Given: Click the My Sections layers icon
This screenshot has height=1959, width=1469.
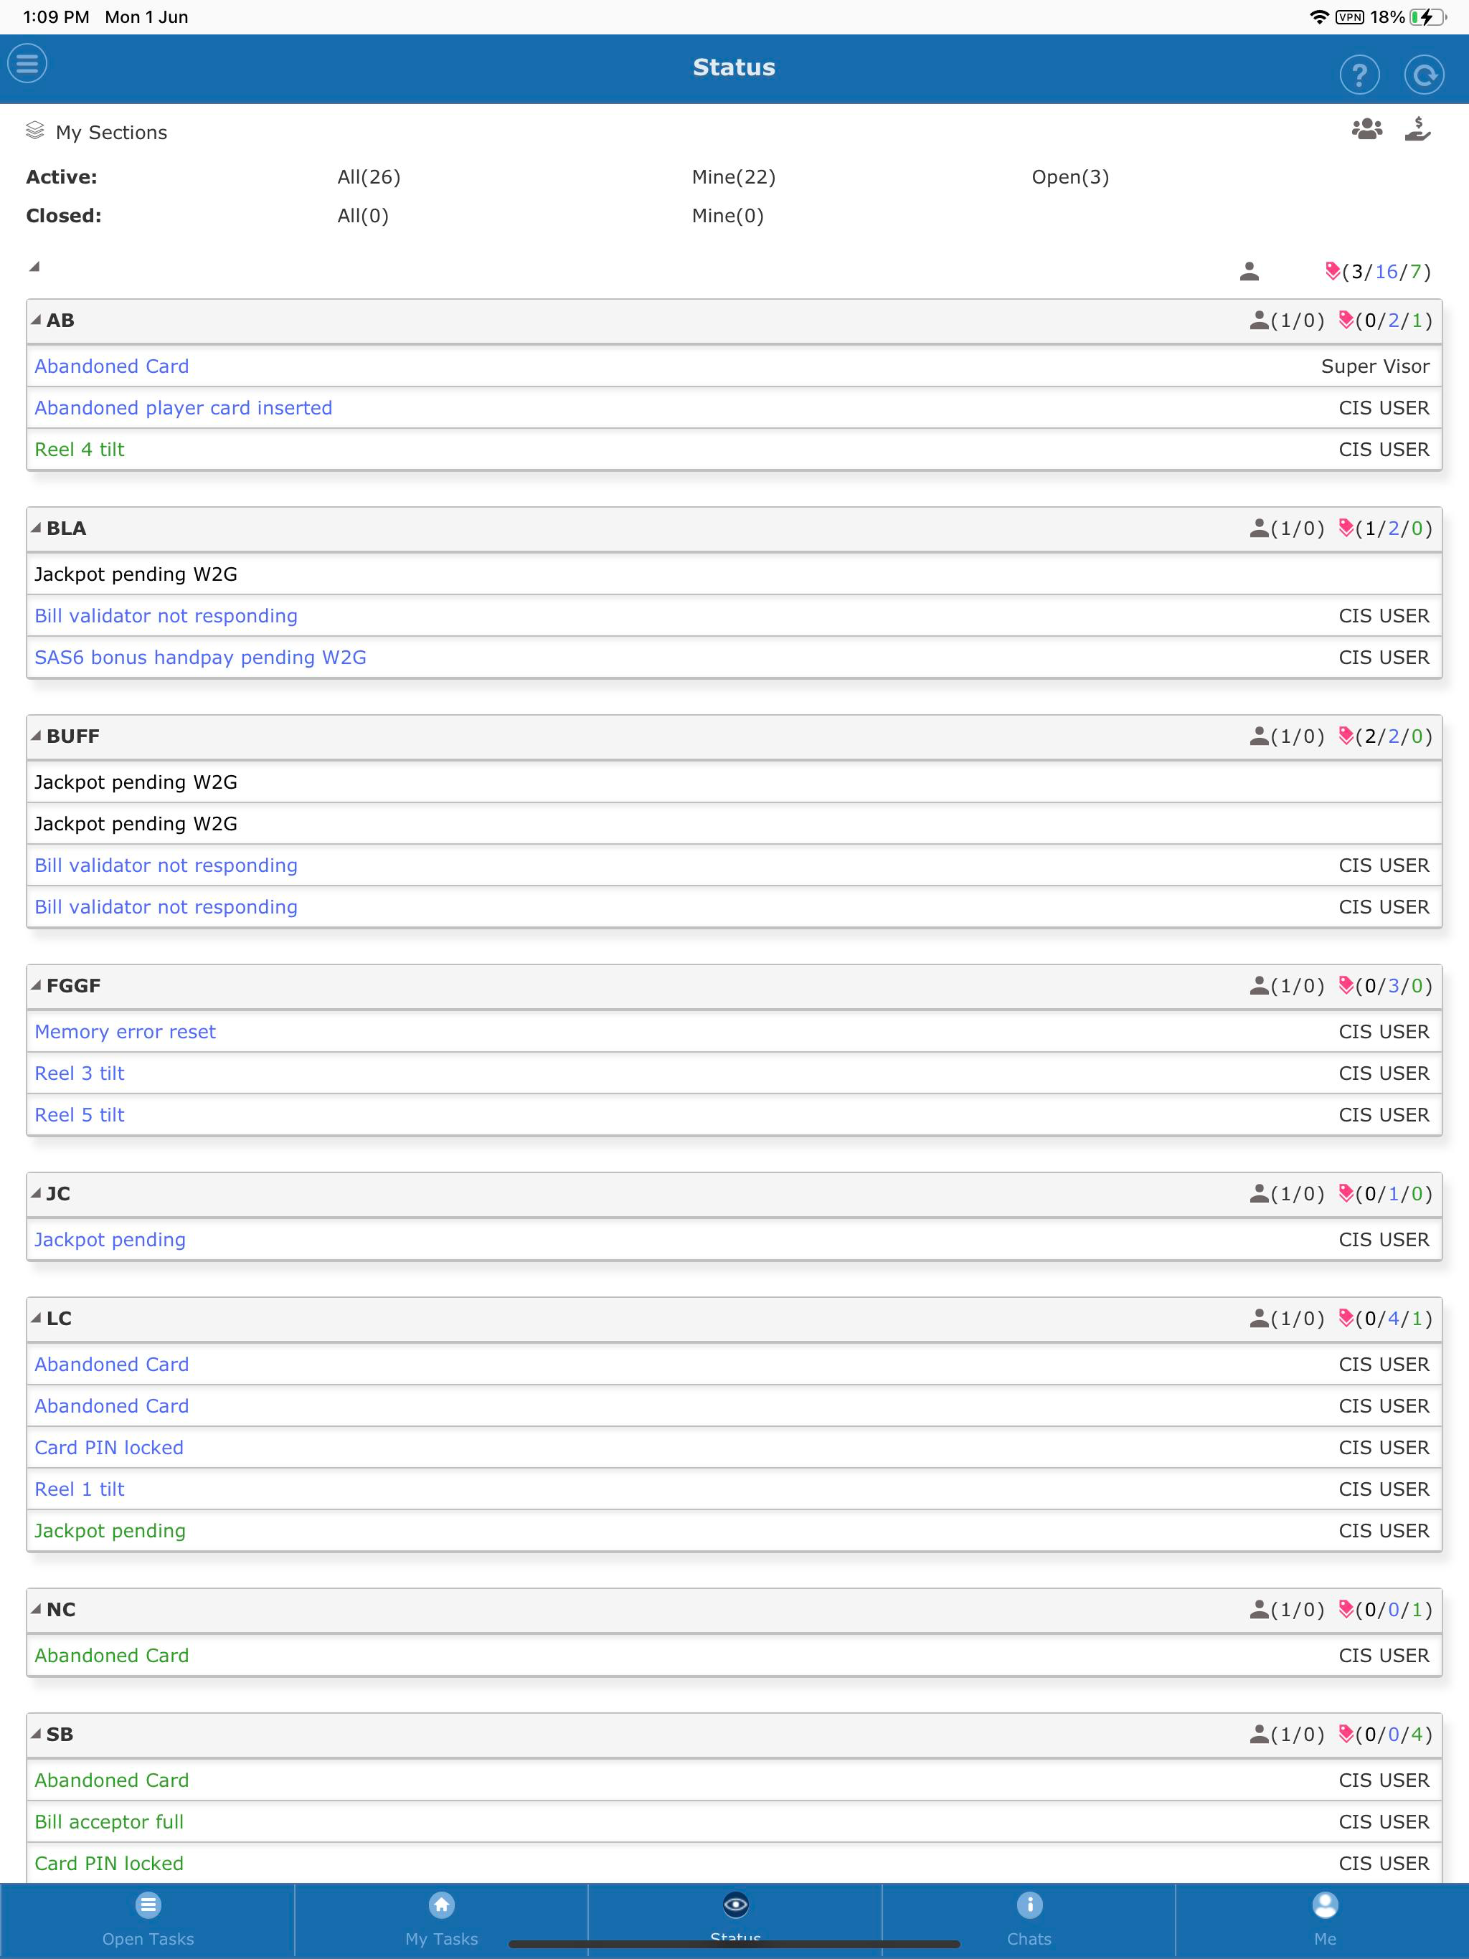Looking at the screenshot, I should coord(34,131).
